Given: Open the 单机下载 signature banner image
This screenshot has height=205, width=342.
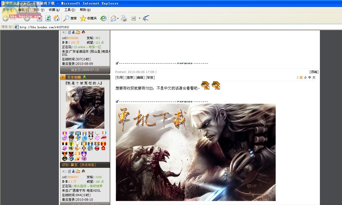Looking at the screenshot, I should click(196, 152).
